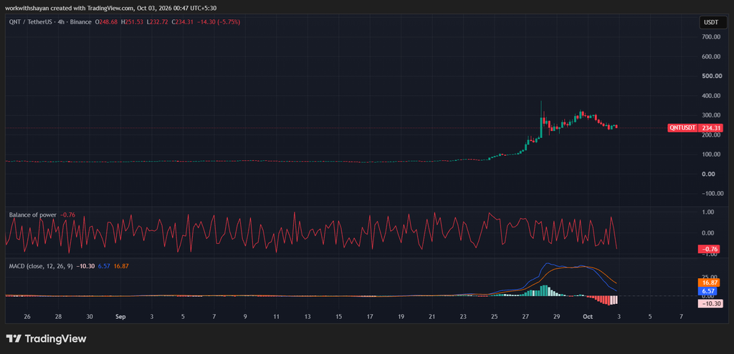Screen dimensions: 734x354
Task: Click the 9 date on time axis
Action: (245, 317)
